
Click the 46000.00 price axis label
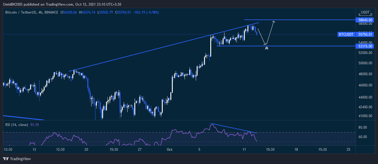tap(366, 85)
